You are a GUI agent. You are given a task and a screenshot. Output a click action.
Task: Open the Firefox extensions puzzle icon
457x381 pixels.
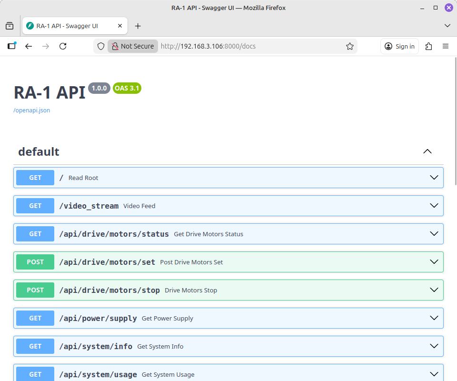pyautogui.click(x=428, y=46)
